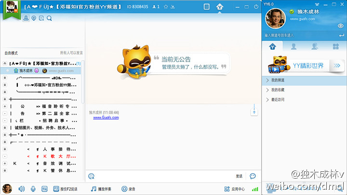Open the skin shirt icon in YY6.0 title bar
Screen dimensions: 347x195
(317, 4)
